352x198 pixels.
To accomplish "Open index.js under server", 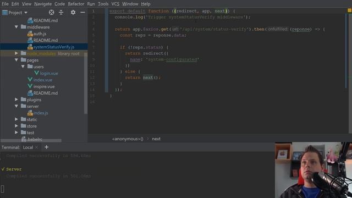I will click(x=41, y=113).
